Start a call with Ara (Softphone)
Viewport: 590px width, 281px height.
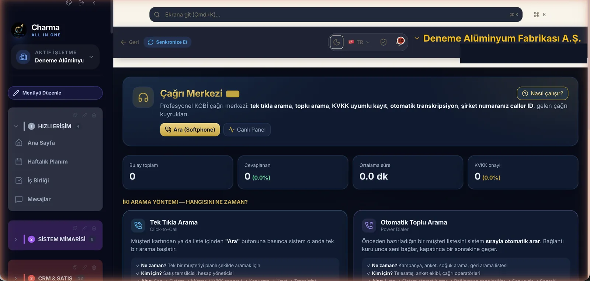tap(190, 129)
